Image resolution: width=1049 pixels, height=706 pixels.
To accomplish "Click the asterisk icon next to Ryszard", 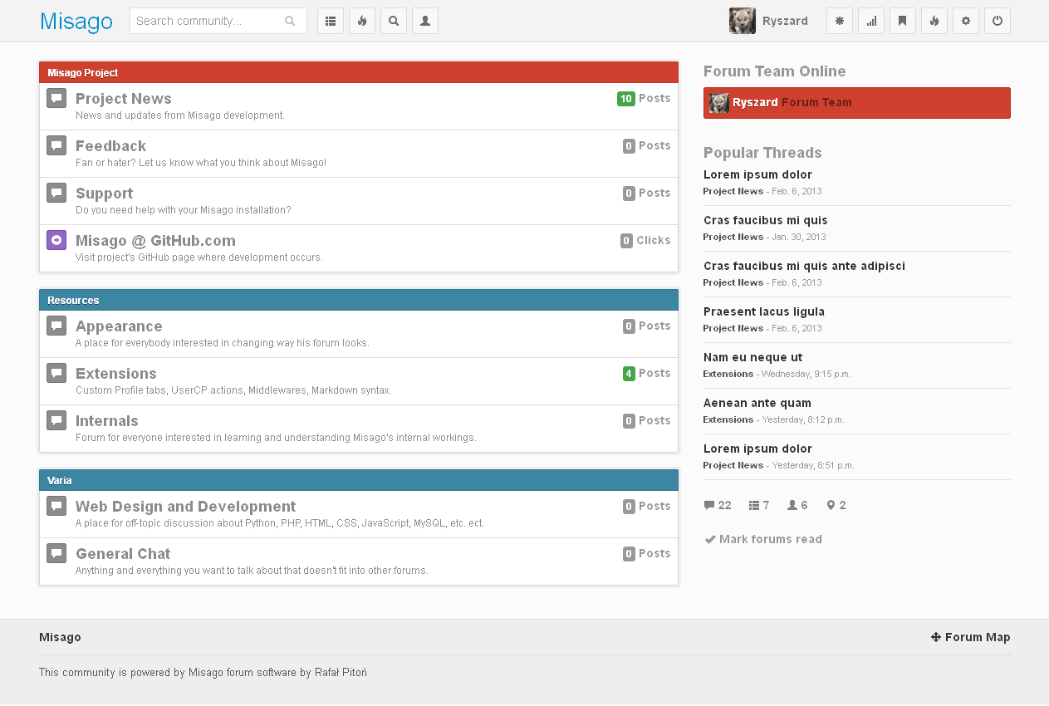I will (x=840, y=21).
